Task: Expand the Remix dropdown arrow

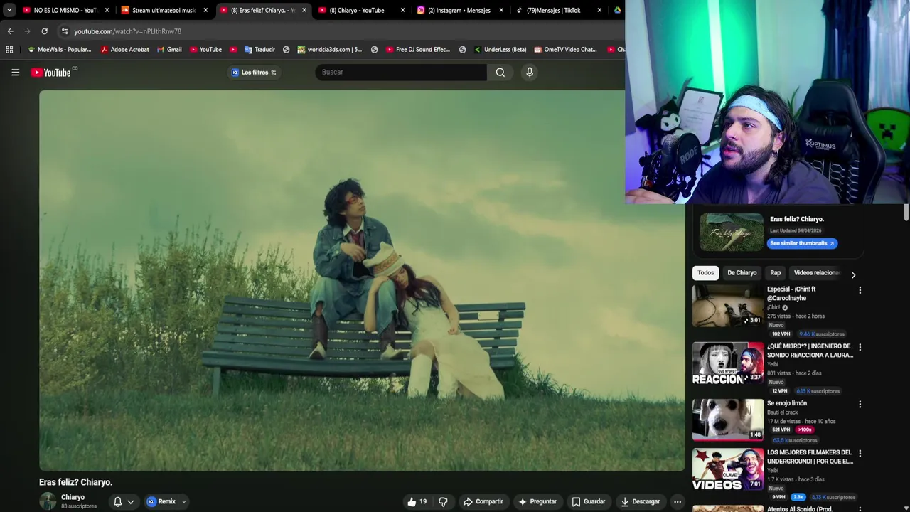Action: pyautogui.click(x=183, y=501)
